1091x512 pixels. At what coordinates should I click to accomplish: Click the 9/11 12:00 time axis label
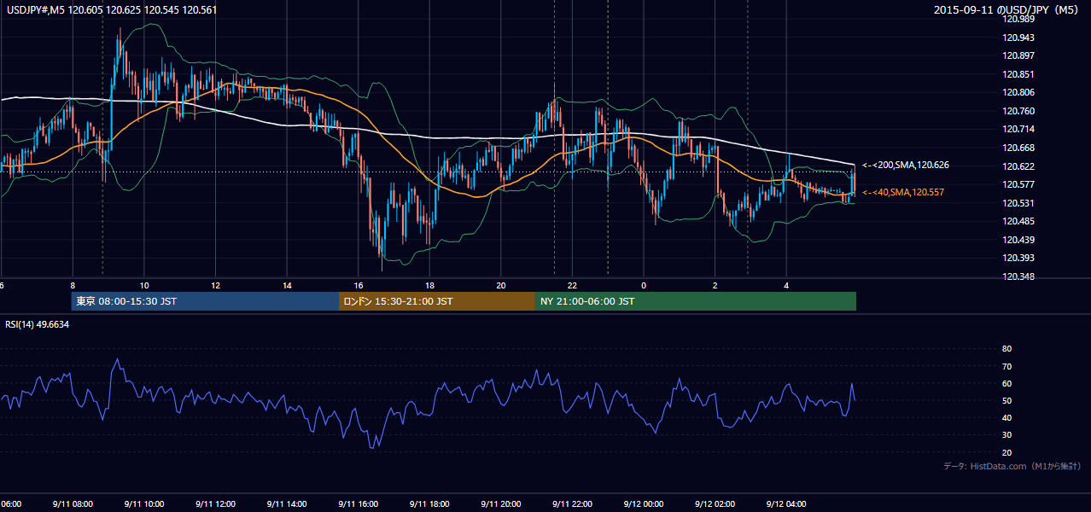(x=215, y=503)
